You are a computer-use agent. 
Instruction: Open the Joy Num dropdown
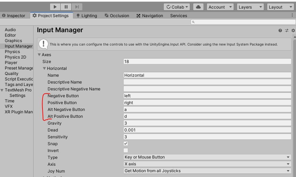pos(207,171)
